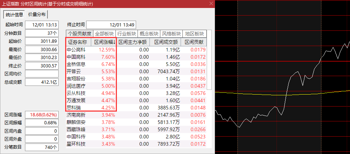This screenshot has height=154, width=350.
Task: Open the 价量分布 tab
Action: [x=37, y=14]
